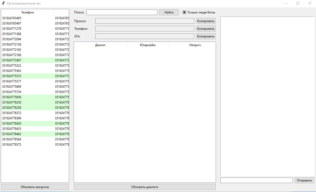The width and height of the screenshot is (316, 192).
Task: Choose account 351924775858 from the list
Action: pos(12,97)
